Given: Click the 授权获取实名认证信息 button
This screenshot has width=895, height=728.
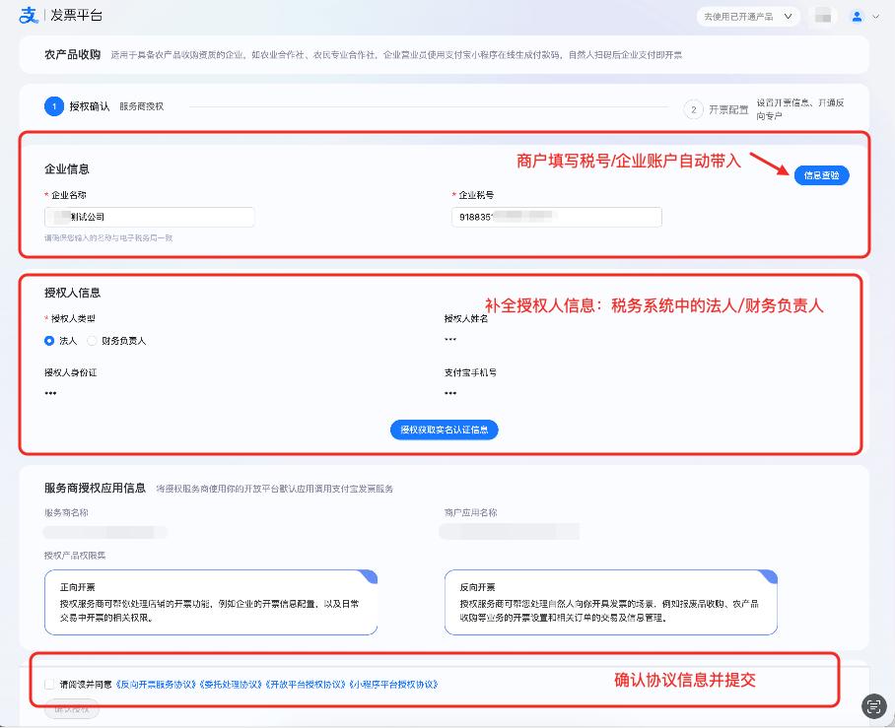Looking at the screenshot, I should click(445, 430).
